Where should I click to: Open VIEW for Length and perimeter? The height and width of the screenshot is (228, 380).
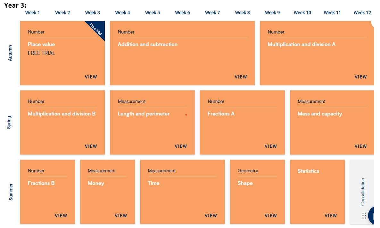[x=181, y=146]
